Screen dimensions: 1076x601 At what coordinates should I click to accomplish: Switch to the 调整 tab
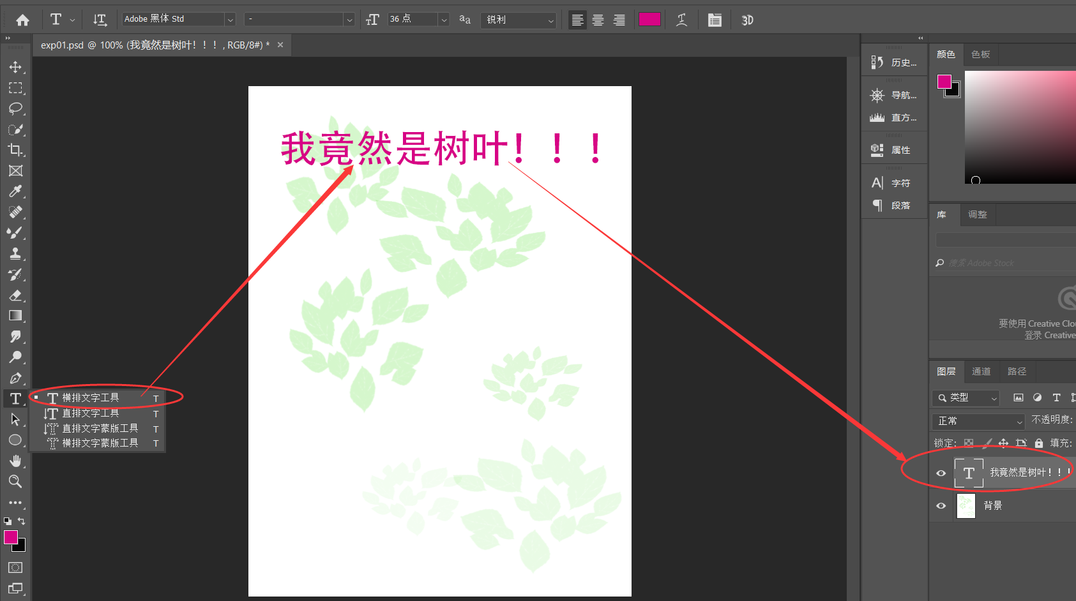pos(977,214)
